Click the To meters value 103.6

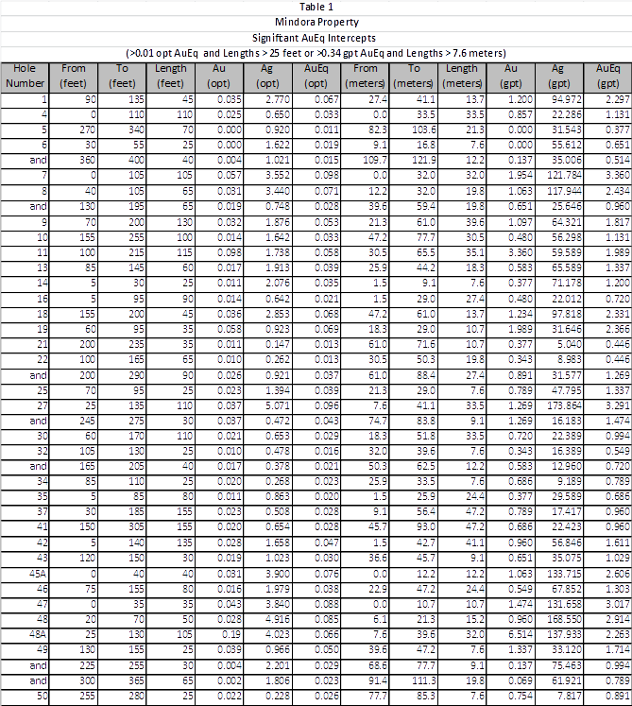(423, 129)
